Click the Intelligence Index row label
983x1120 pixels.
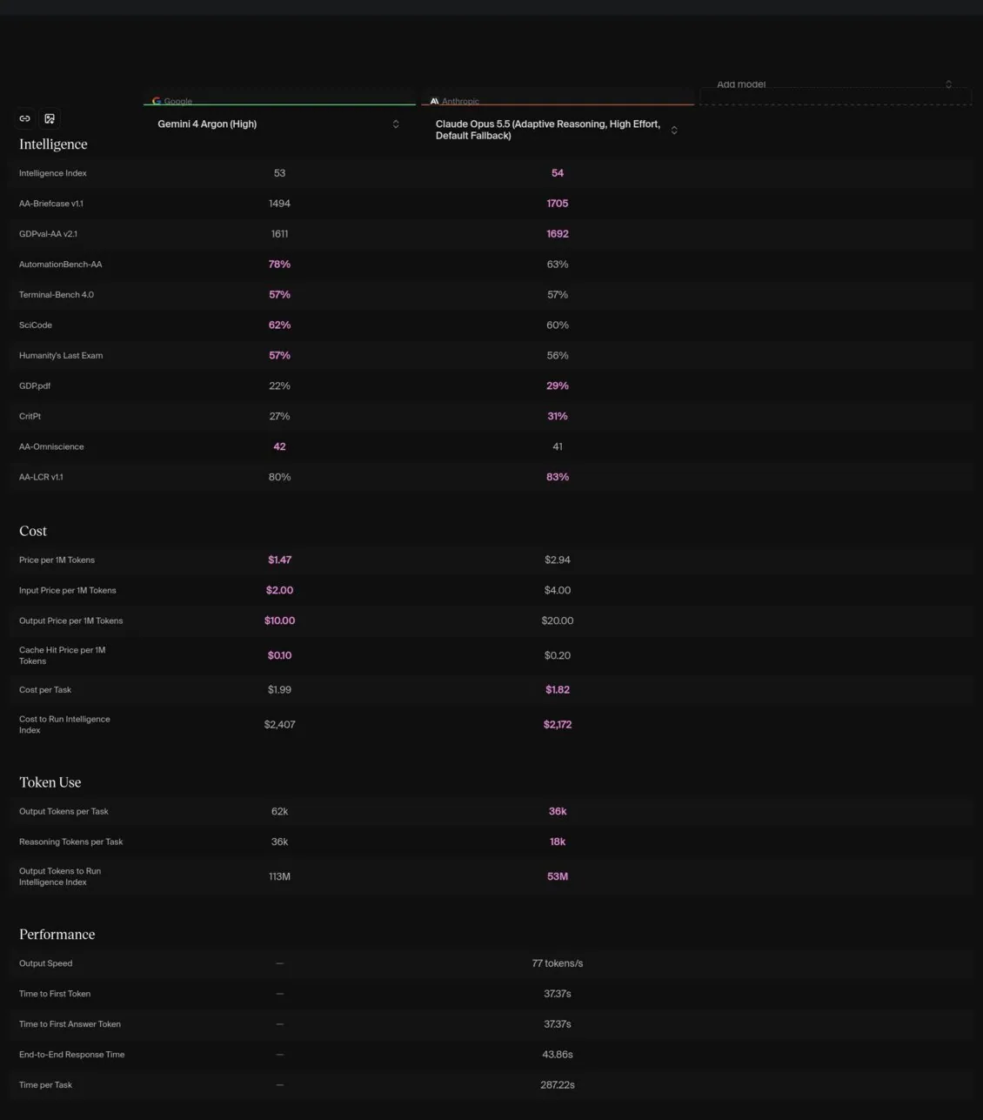coord(53,173)
